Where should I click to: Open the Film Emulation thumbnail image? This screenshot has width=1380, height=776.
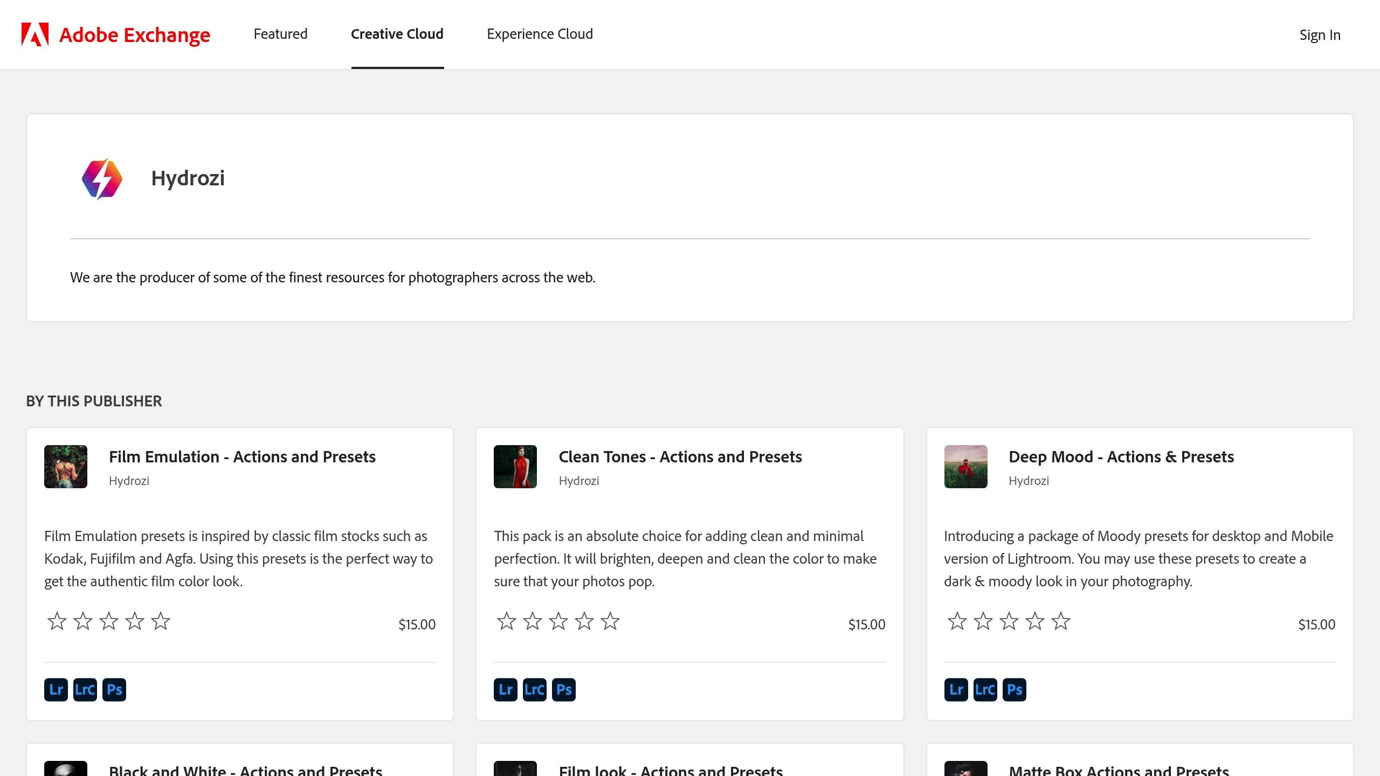[x=66, y=467]
